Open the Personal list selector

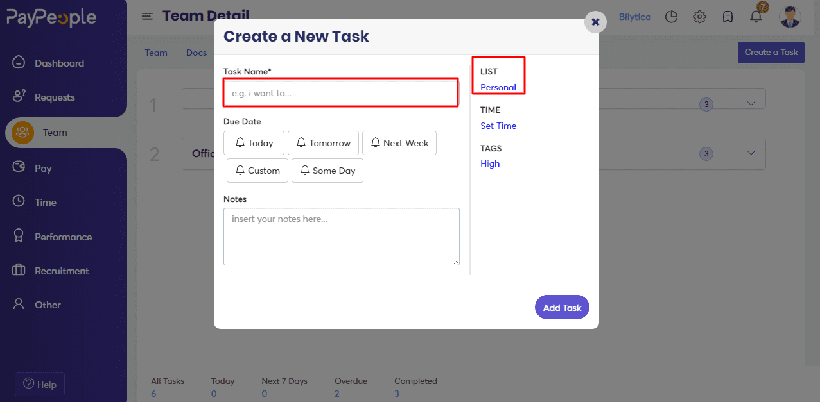tap(498, 87)
